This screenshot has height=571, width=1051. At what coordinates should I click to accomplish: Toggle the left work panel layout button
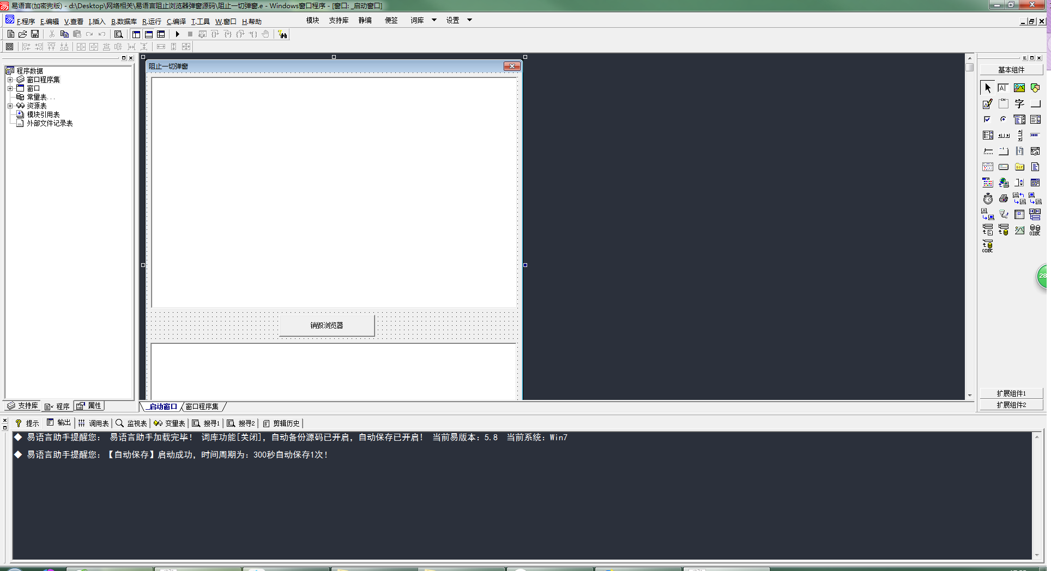click(x=136, y=34)
